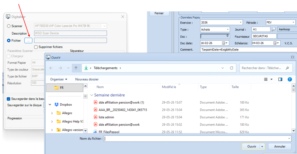Go back in the Ouvrir dialog
Screen dimensions: 297x154
51,68
